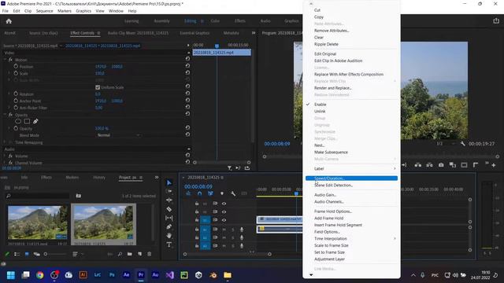
Task: Select the Slip tool
Action: [169, 219]
